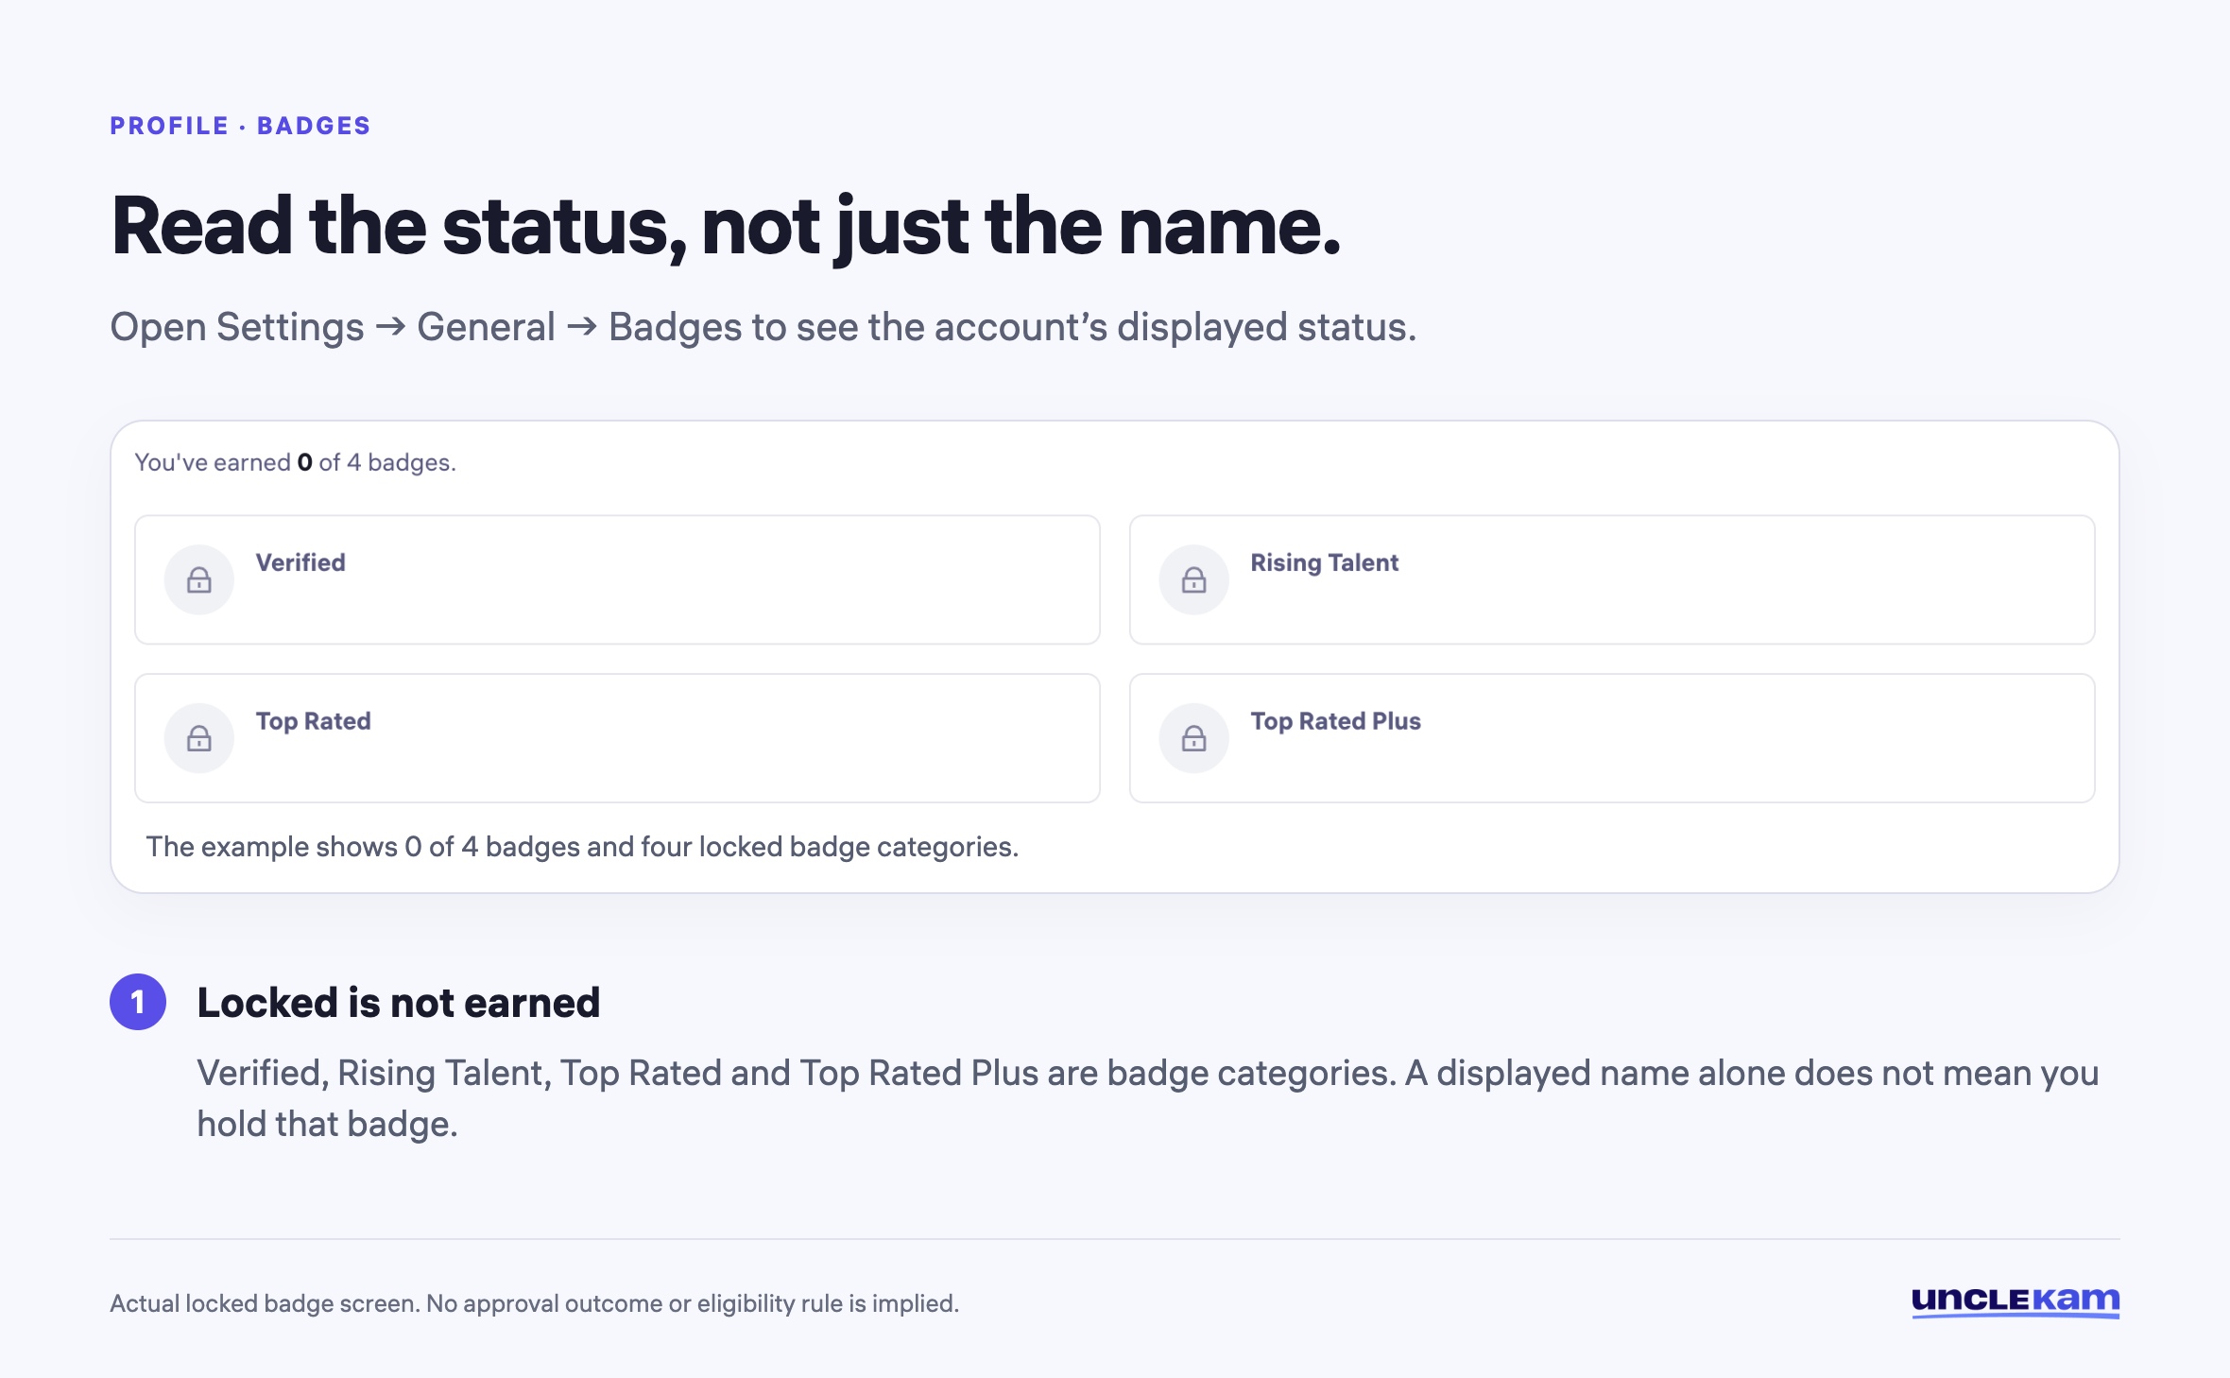Click the 'Actual locked badge screen' footer note
The image size is (2230, 1378).
[535, 1303]
